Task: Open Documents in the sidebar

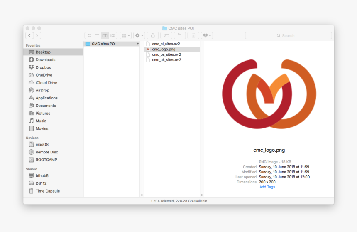Action: tap(53, 106)
